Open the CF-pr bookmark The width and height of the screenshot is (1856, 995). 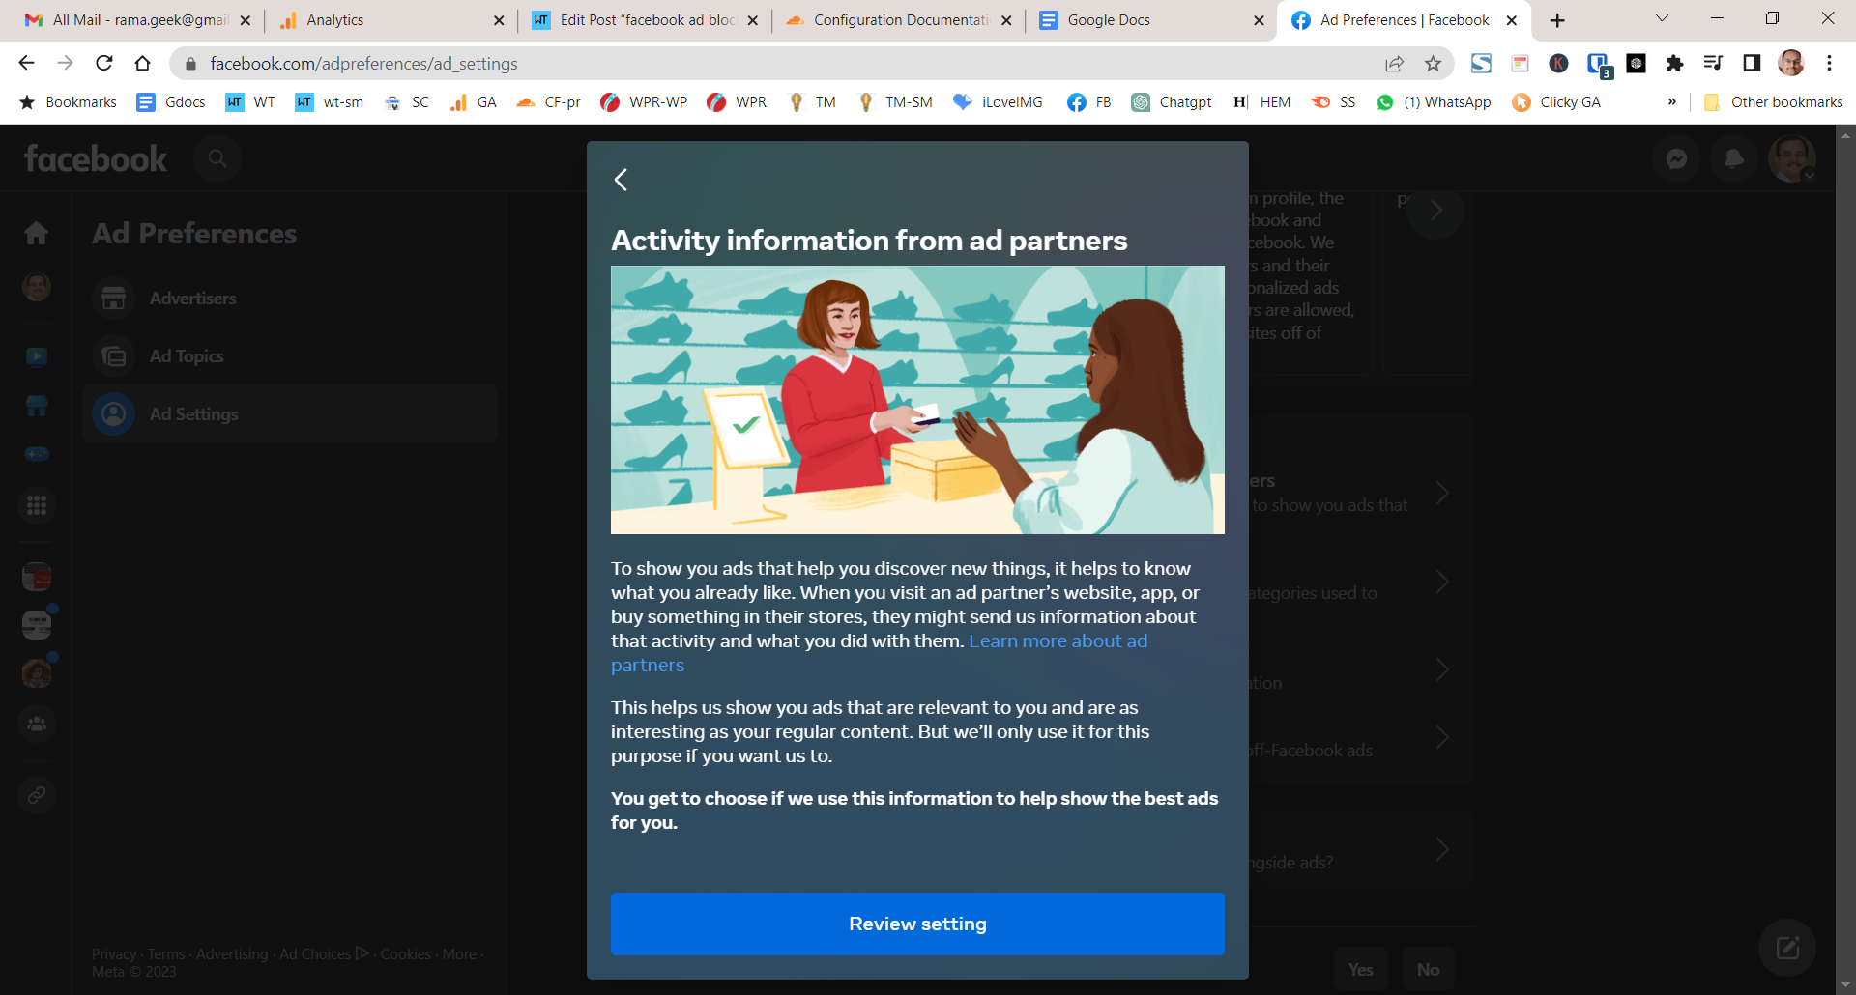(x=548, y=102)
